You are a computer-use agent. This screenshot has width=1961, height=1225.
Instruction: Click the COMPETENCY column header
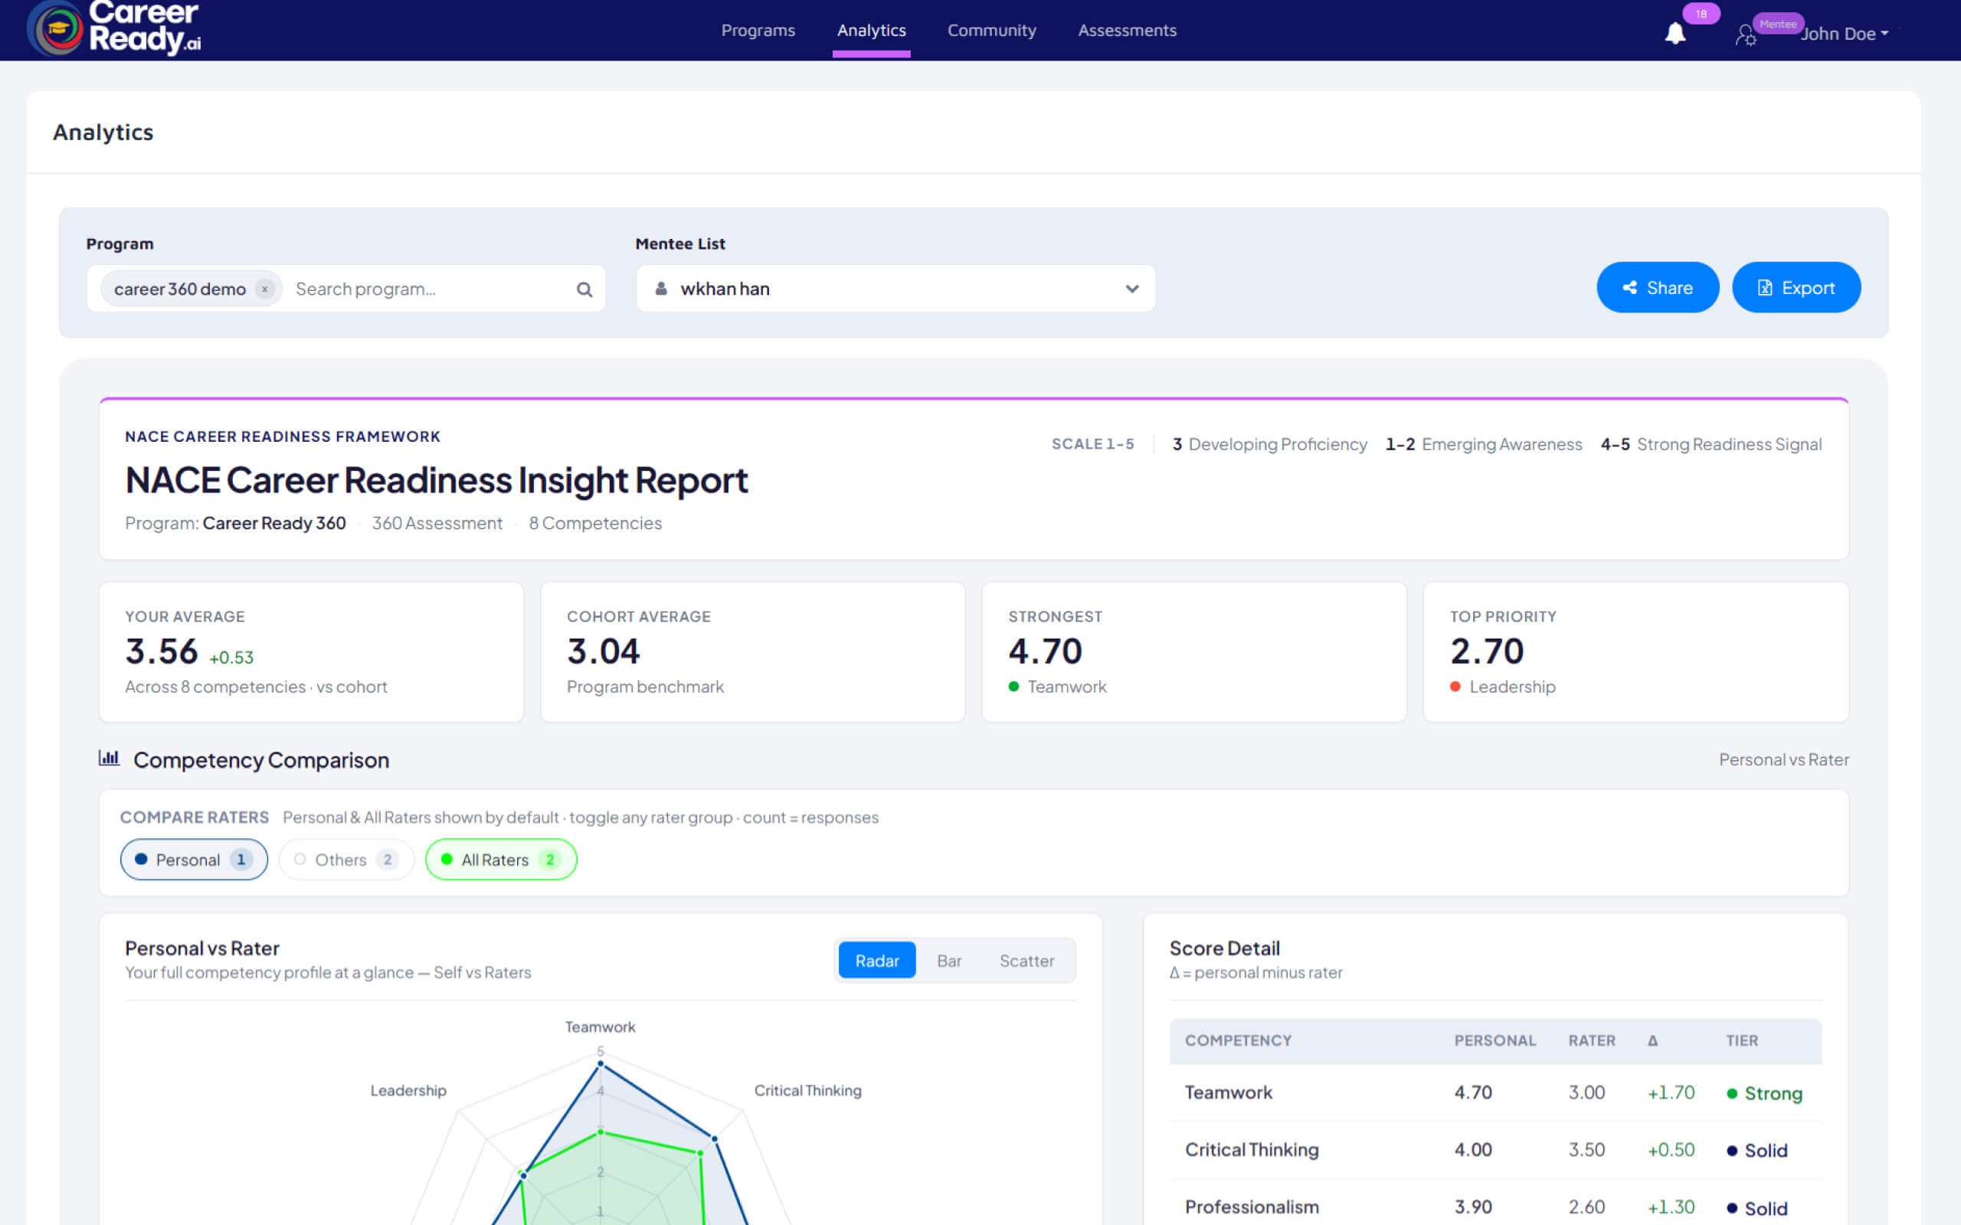click(x=1237, y=1040)
